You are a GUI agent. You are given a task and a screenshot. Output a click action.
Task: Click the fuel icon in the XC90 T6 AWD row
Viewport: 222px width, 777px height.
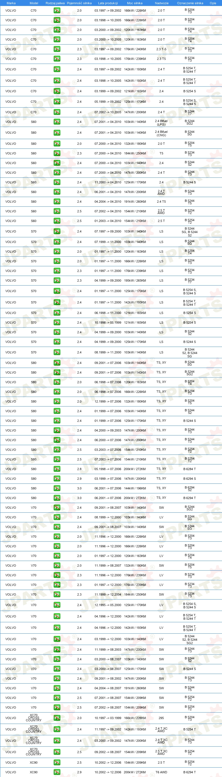point(57,772)
